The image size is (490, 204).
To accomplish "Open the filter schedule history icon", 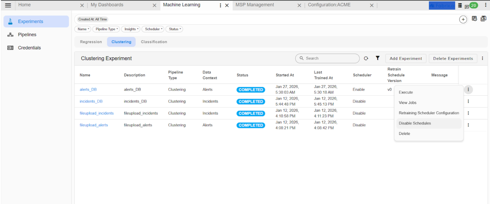I will click(475, 18).
